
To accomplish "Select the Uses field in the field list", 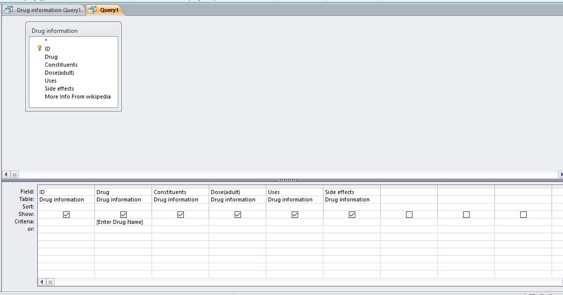I will coord(50,80).
